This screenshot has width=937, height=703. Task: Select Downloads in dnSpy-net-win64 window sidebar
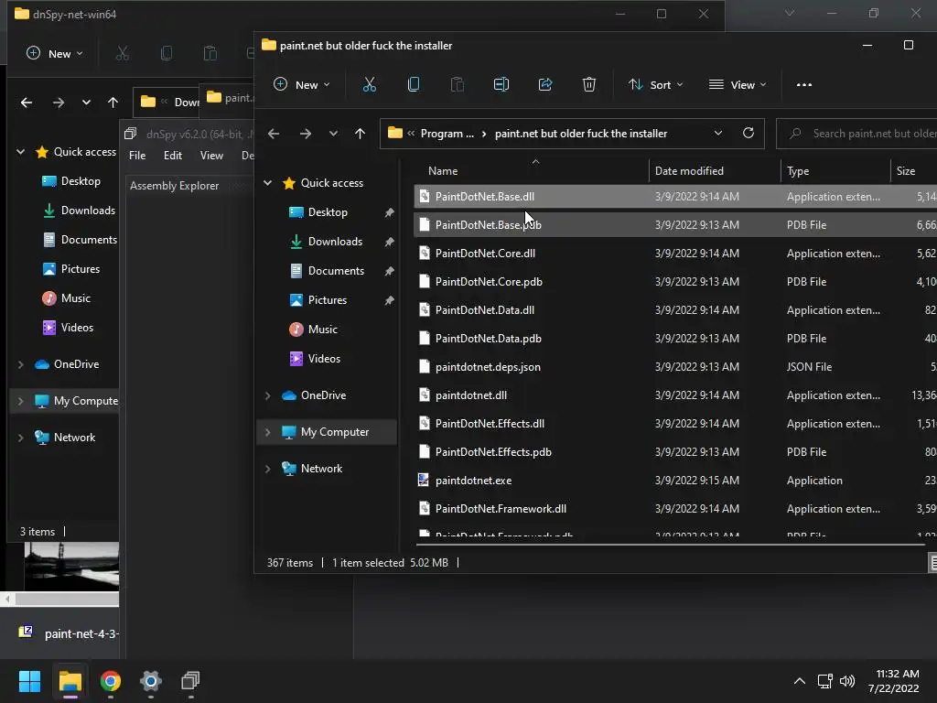tap(79, 211)
